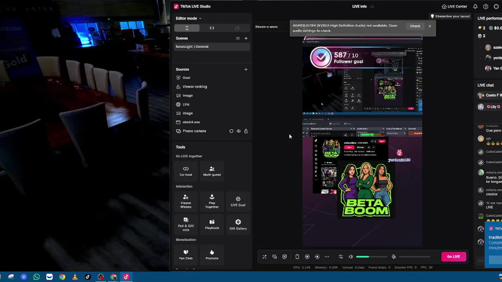Open VLC media player from the taskbar
This screenshot has width=502, height=282.
75,277
